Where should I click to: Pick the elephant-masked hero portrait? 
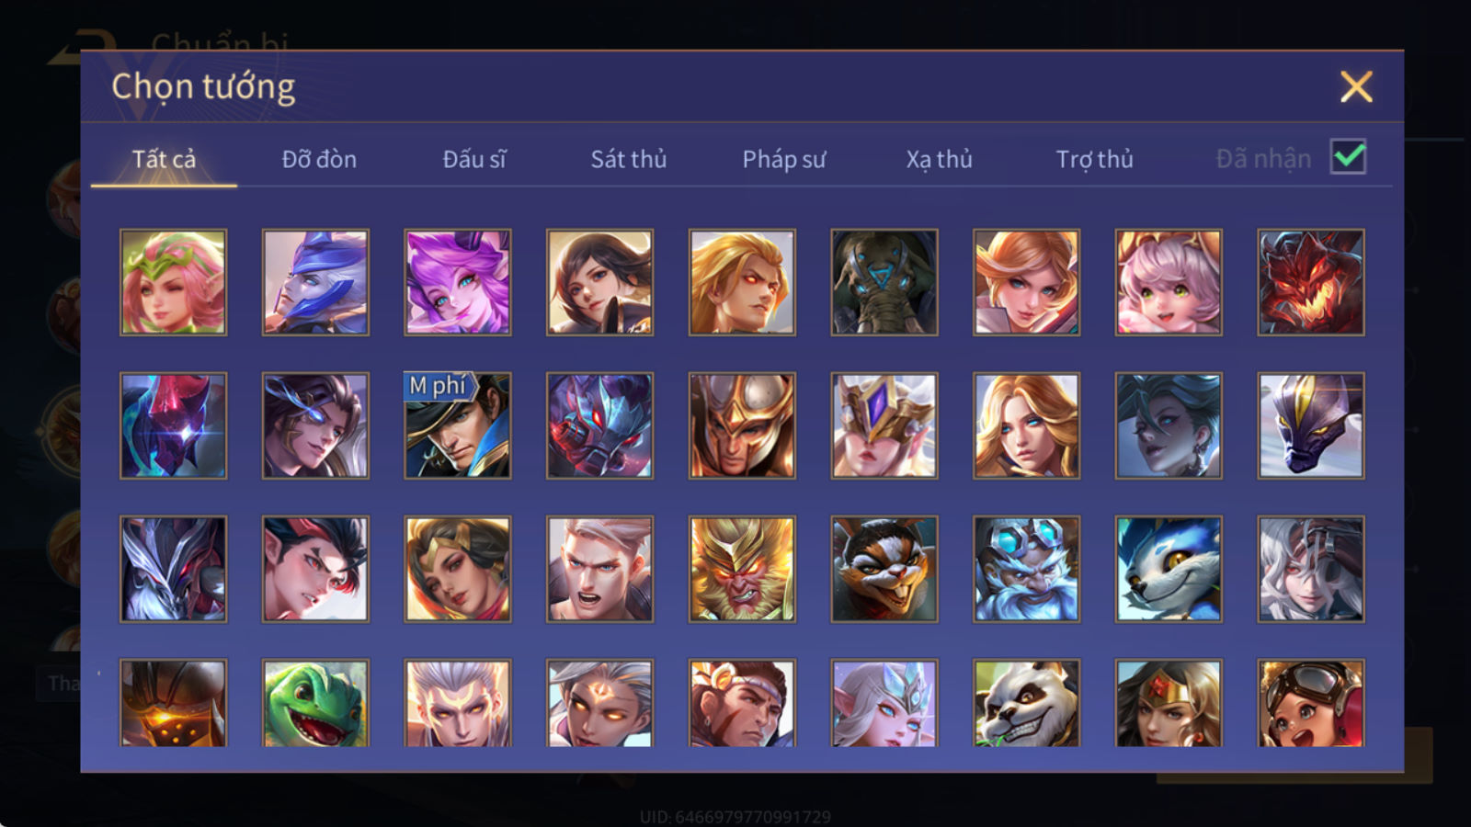884,282
